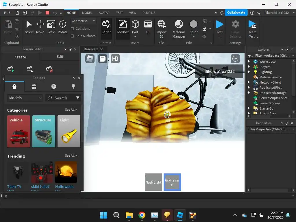Select the Select tool
The image size is (296, 222).
[x=29, y=27]
